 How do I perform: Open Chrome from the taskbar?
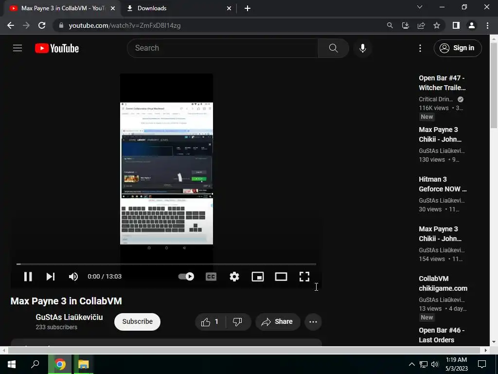coord(60,364)
